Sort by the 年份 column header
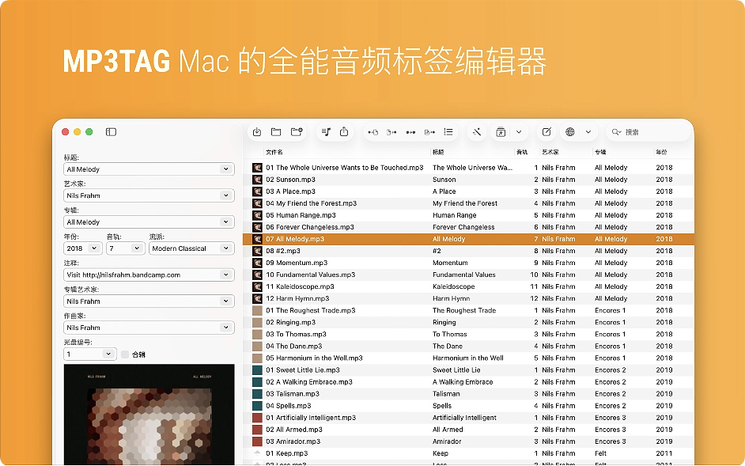The image size is (745, 466). (x=661, y=152)
